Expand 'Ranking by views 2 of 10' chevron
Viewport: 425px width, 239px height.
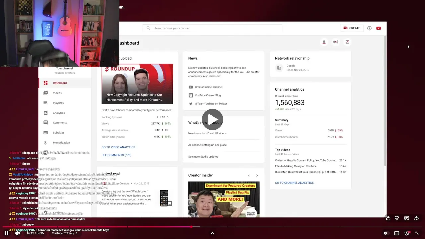point(168,117)
